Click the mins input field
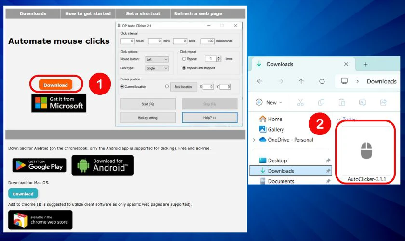Viewport: 405px width, 241px height. click(x=155, y=41)
